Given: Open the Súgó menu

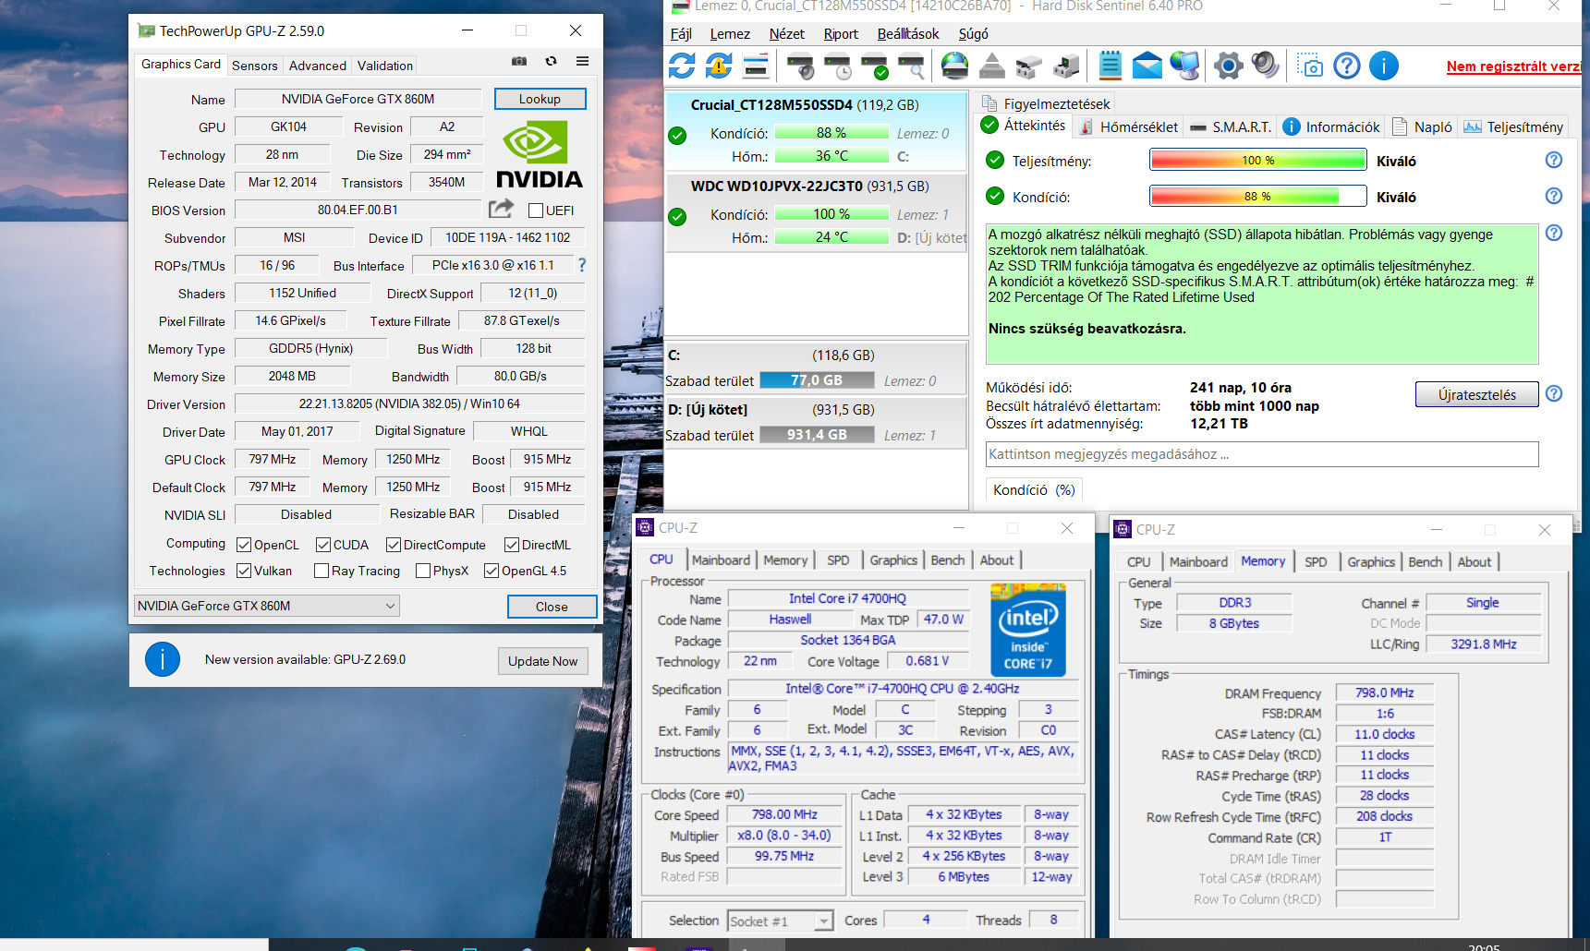Looking at the screenshot, I should 974,34.
